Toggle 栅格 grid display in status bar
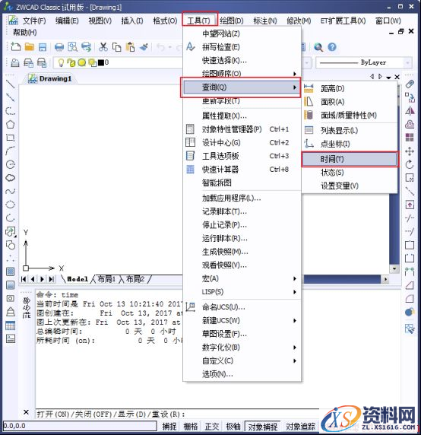This screenshot has height=435, width=421. 191,426
